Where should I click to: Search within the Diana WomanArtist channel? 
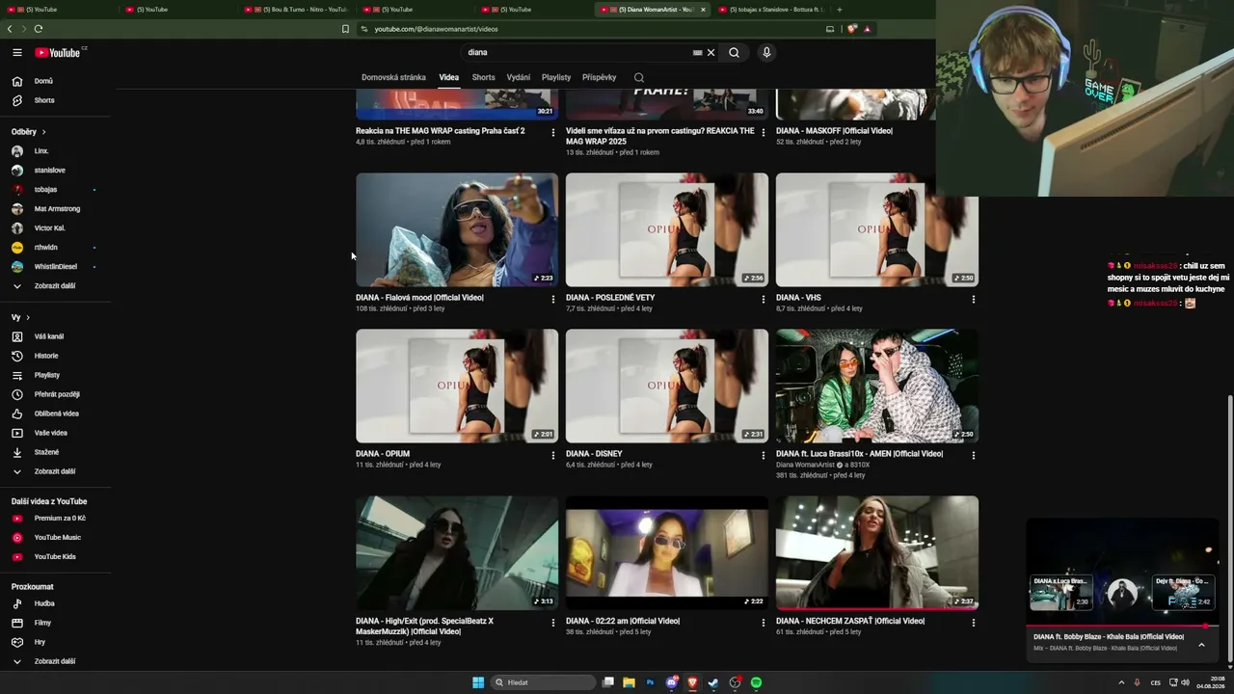coord(638,77)
